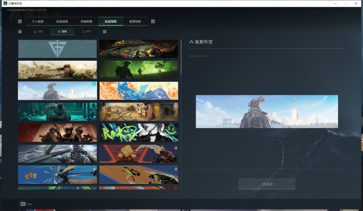
Task: Open the 详细数据 tab
Action: pyautogui.click(x=86, y=21)
